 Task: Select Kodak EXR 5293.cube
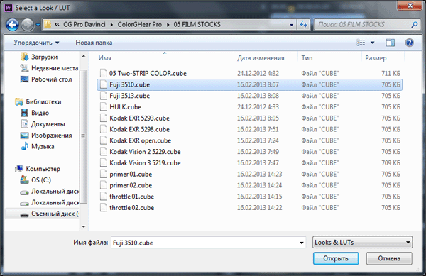tap(250, 118)
